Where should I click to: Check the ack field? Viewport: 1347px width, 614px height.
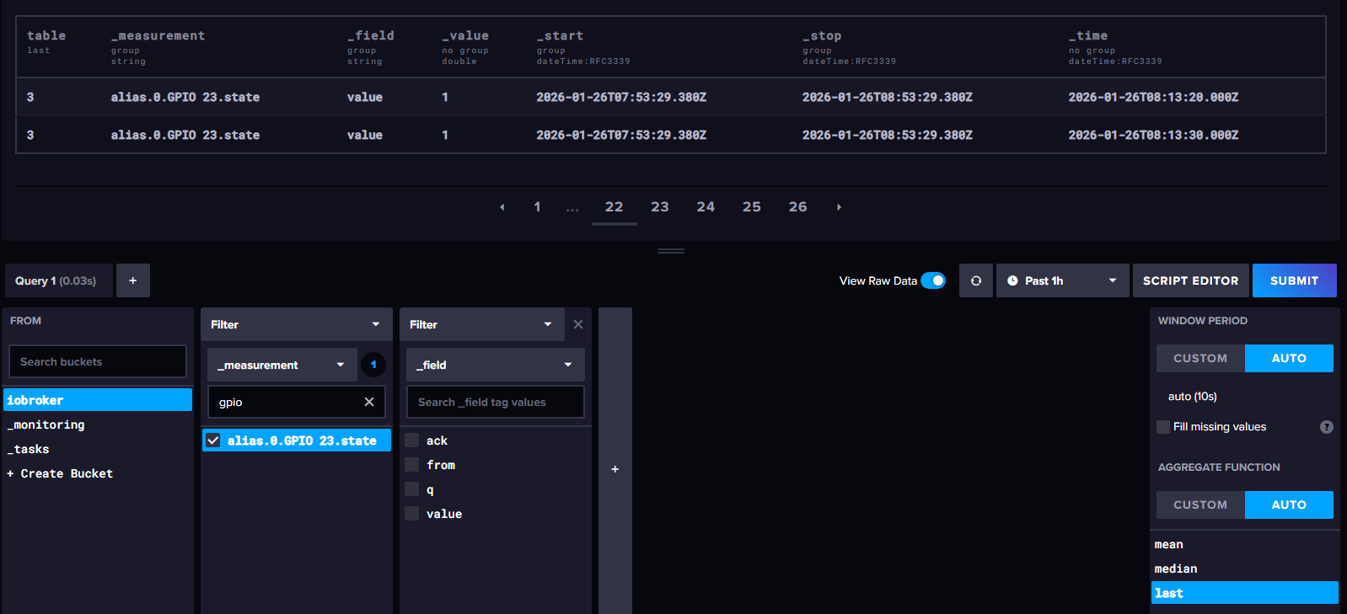[x=412, y=440]
